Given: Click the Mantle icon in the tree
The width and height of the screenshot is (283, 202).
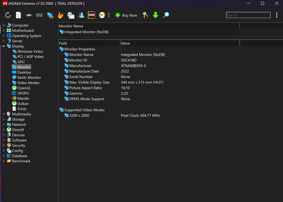Looking at the screenshot, I should click(x=14, y=98).
